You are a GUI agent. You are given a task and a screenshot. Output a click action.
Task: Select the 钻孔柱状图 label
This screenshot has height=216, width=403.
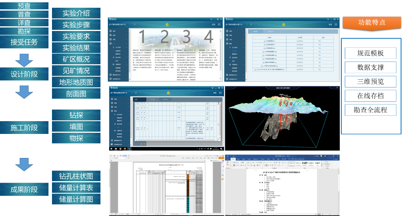click(76, 176)
